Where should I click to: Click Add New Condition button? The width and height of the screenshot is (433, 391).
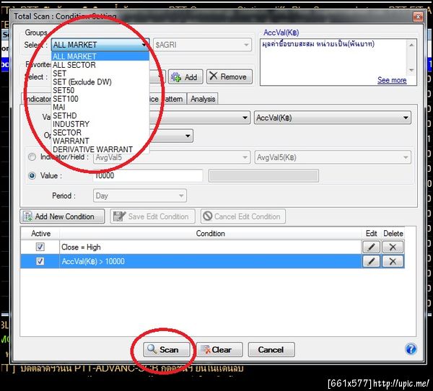pos(62,216)
